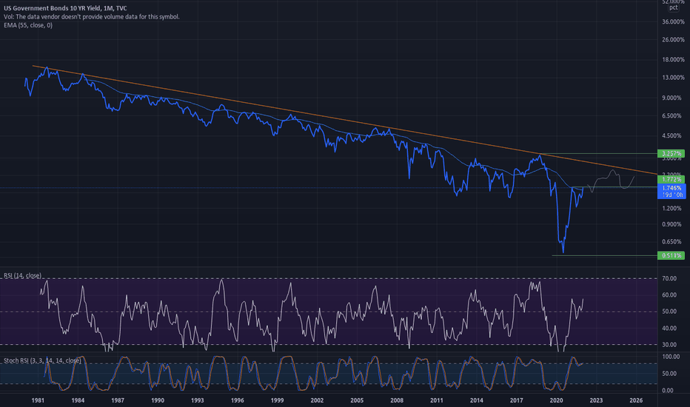
Task: Click the 1990 year on time axis
Action: coord(158,400)
